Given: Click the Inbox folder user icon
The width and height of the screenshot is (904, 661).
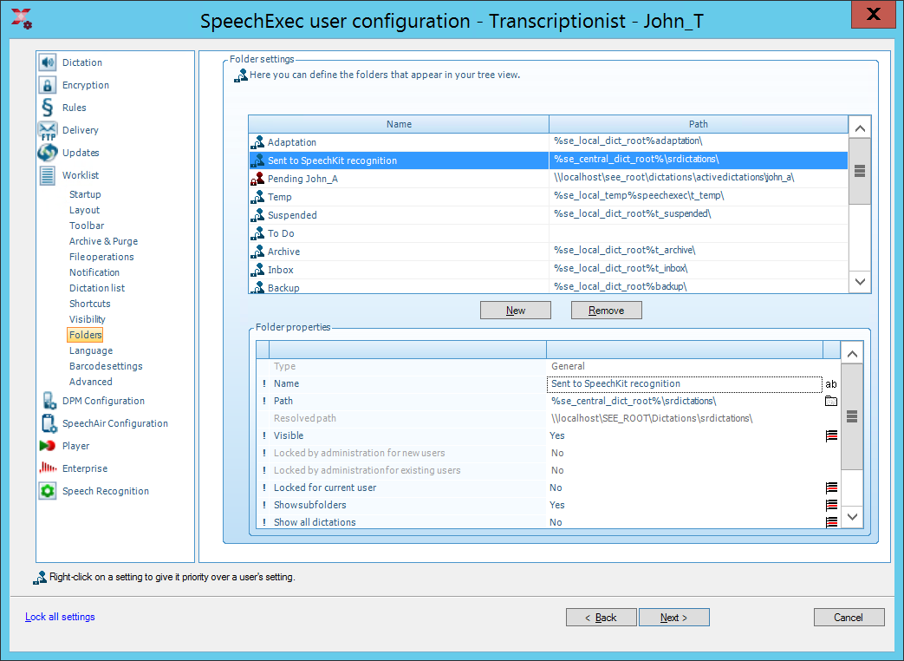Looking at the screenshot, I should (257, 270).
